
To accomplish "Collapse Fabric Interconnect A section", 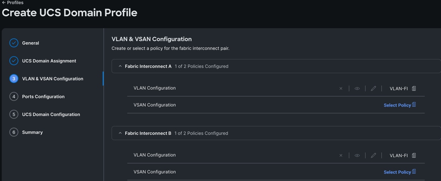I will 120,66.
